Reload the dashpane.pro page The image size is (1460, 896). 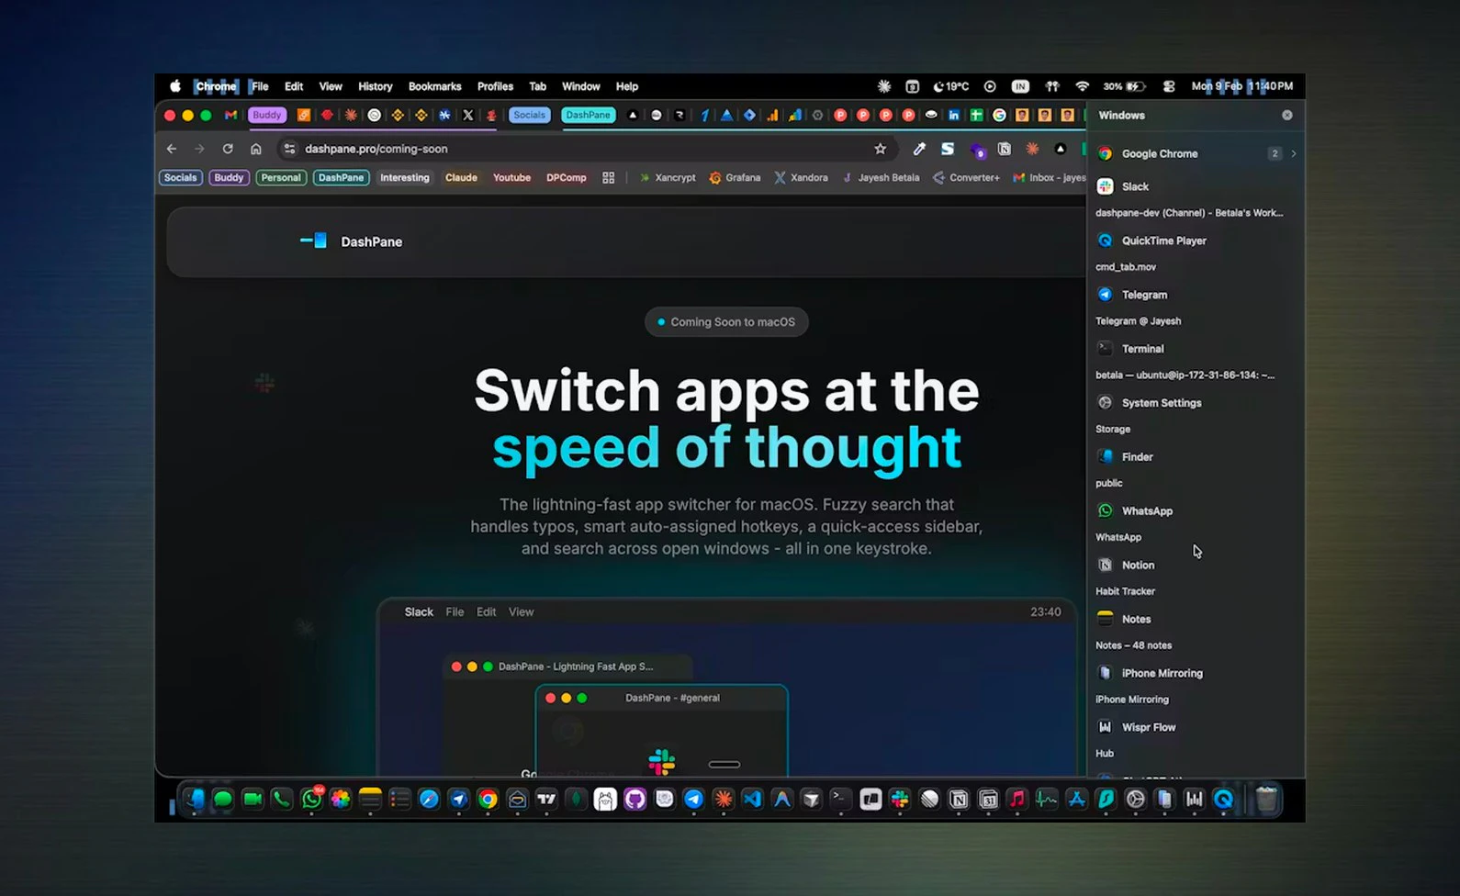pos(228,149)
